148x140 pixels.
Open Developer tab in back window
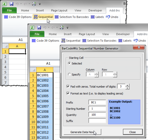[95, 10]
